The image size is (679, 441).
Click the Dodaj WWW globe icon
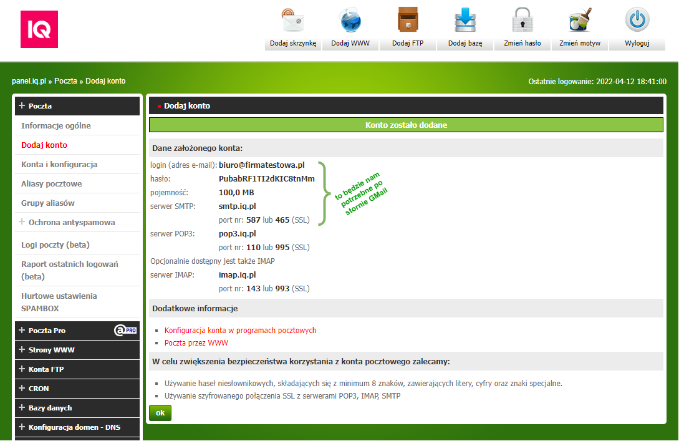point(350,21)
